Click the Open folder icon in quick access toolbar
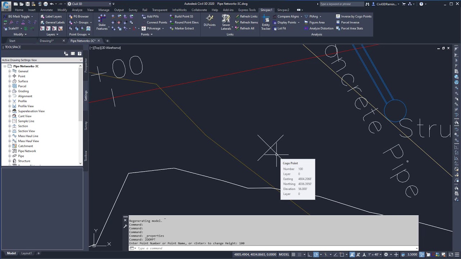 22,4
